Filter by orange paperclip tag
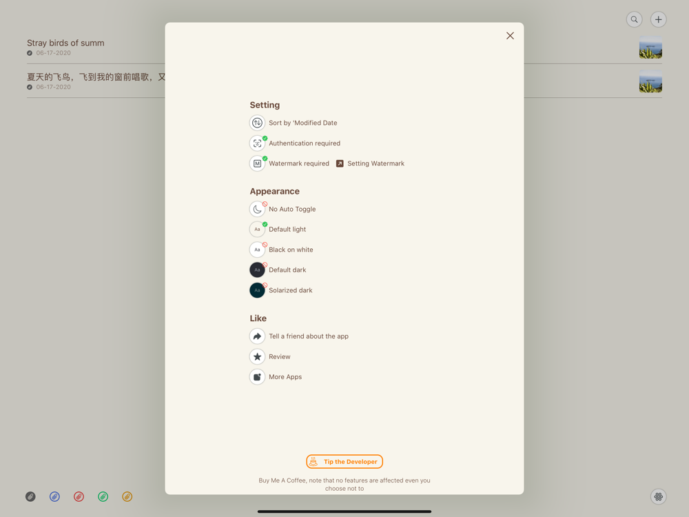The image size is (689, 517). 127,497
